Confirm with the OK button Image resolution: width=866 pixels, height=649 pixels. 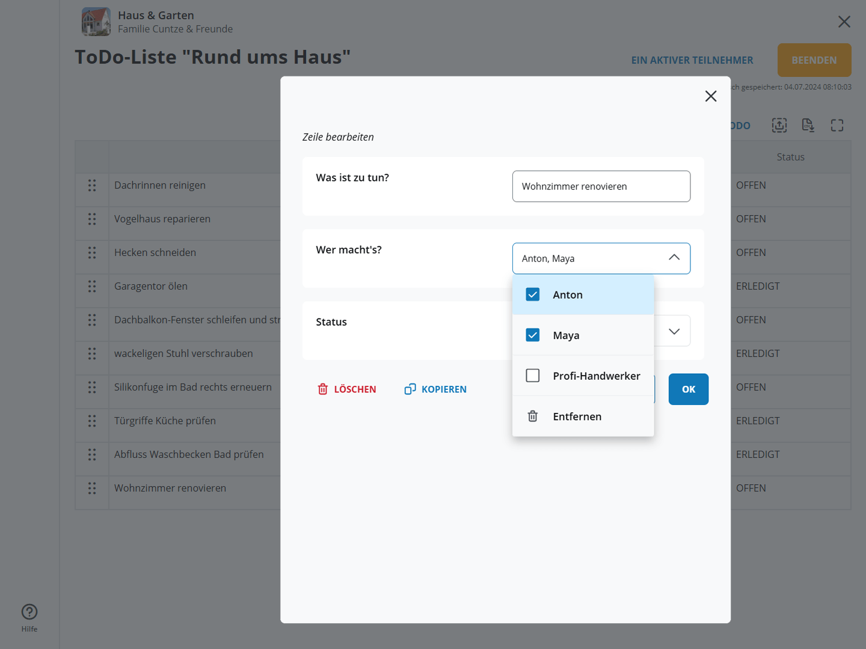(688, 389)
